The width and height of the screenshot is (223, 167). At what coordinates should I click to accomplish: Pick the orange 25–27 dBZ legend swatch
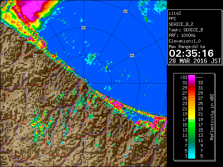click(x=192, y=98)
